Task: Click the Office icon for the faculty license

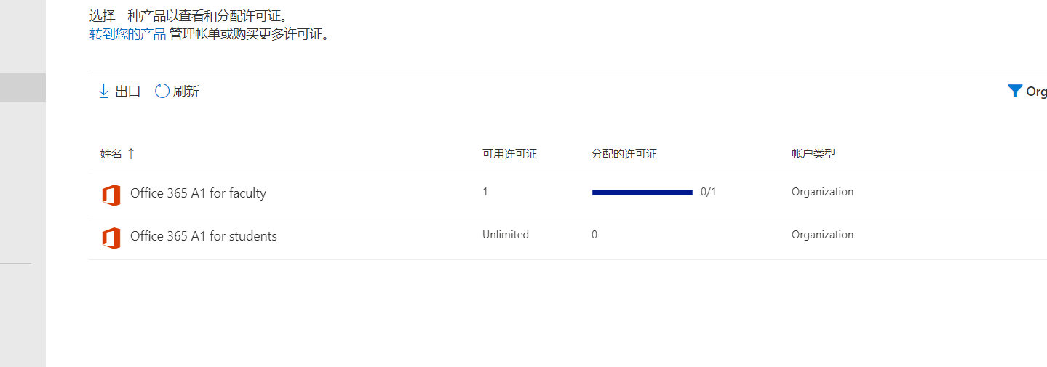Action: pyautogui.click(x=111, y=195)
